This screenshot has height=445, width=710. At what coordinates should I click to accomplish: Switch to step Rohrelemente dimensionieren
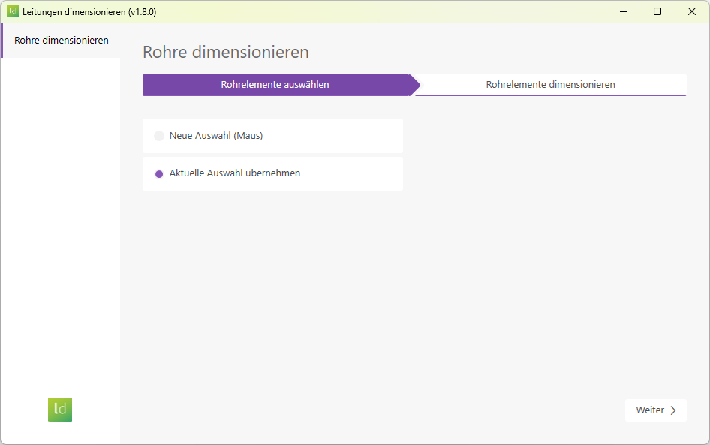[x=552, y=85]
